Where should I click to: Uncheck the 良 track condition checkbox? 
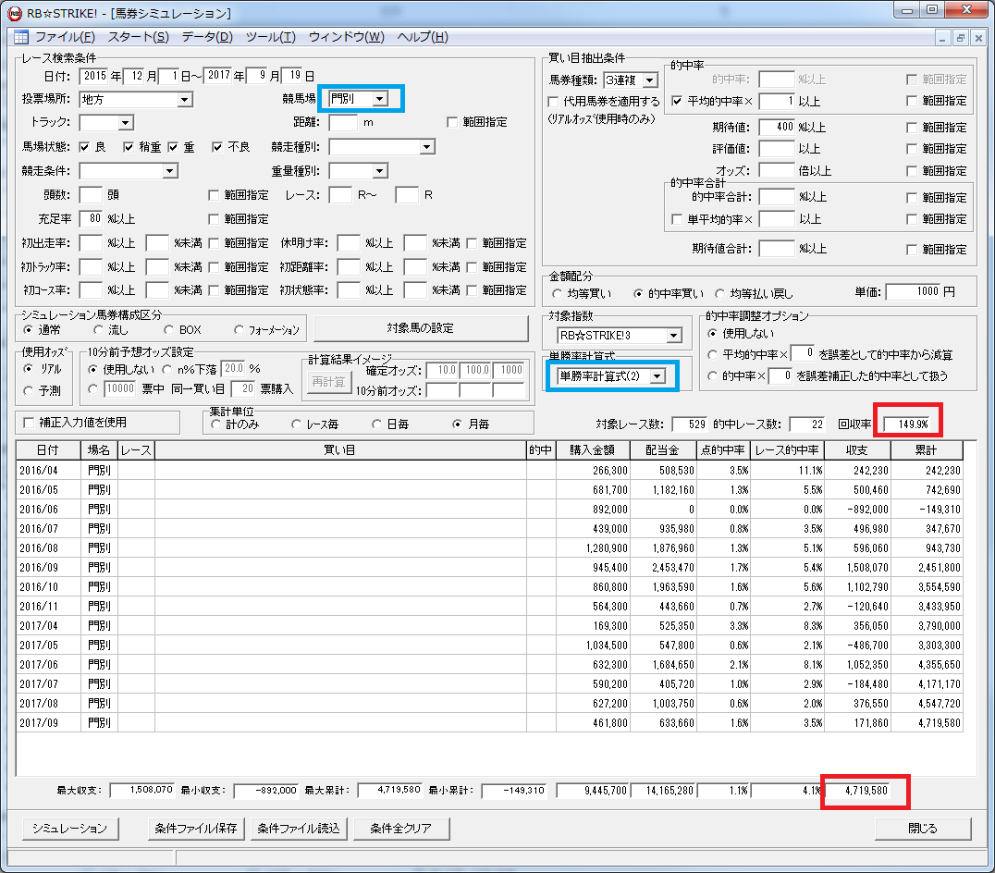[x=84, y=147]
